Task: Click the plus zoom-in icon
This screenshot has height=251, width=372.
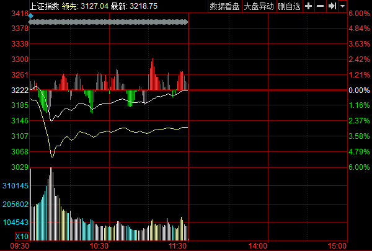Action: tap(309, 6)
